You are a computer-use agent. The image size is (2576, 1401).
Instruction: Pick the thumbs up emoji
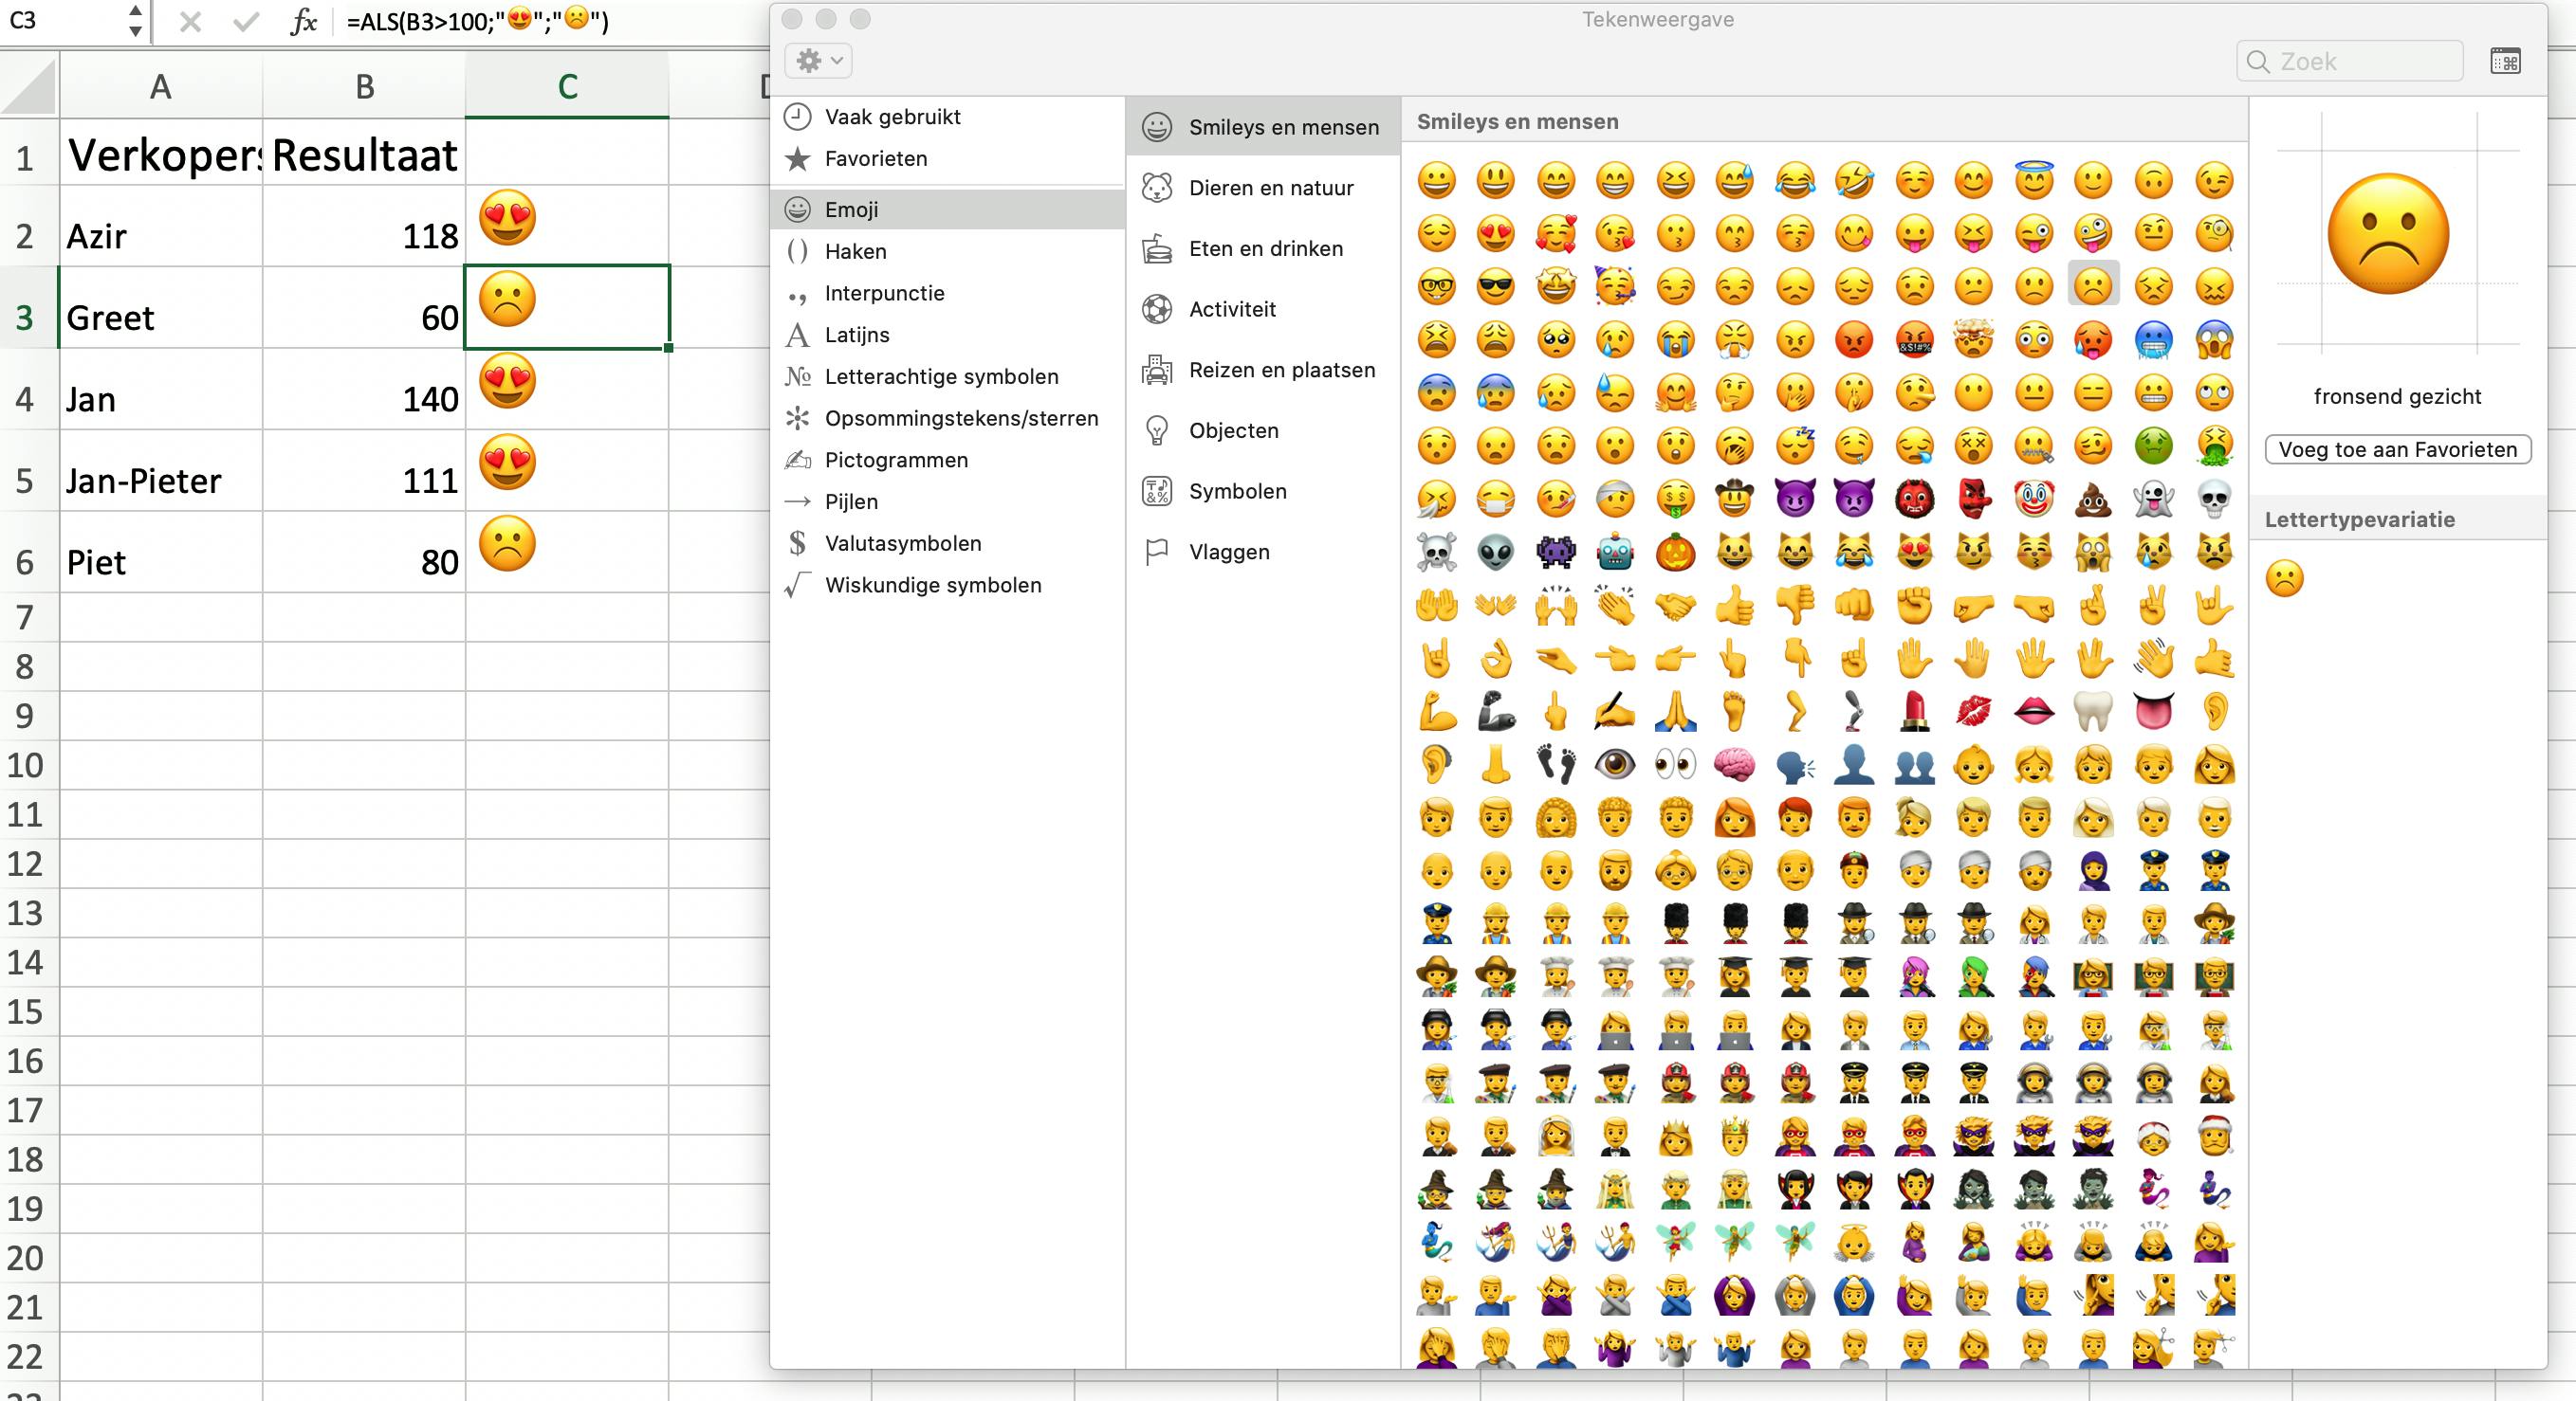click(1735, 605)
